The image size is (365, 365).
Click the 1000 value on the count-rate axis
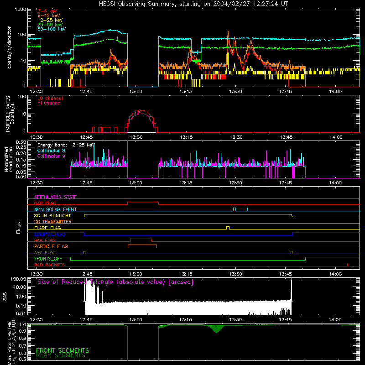20,10
